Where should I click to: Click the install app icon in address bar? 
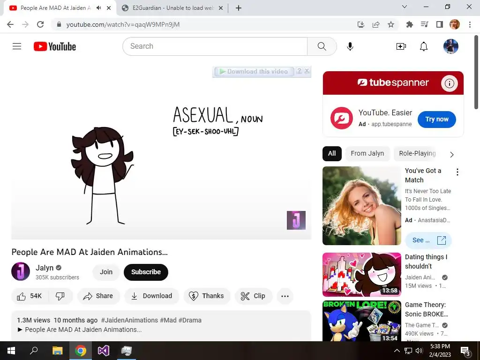361,24
